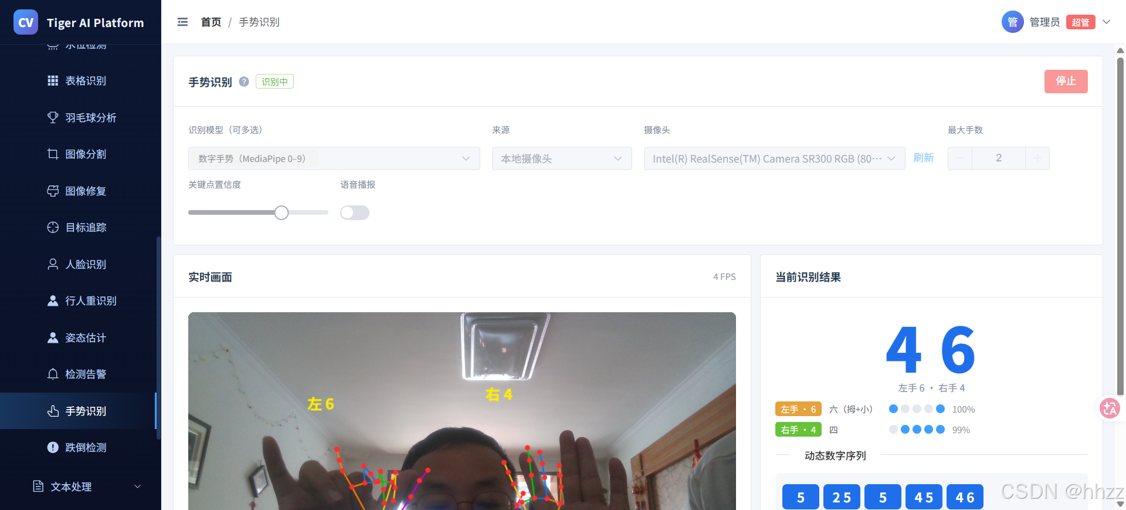The image size is (1126, 510).
Task: Open 图像分割 menu item
Action: [80, 154]
